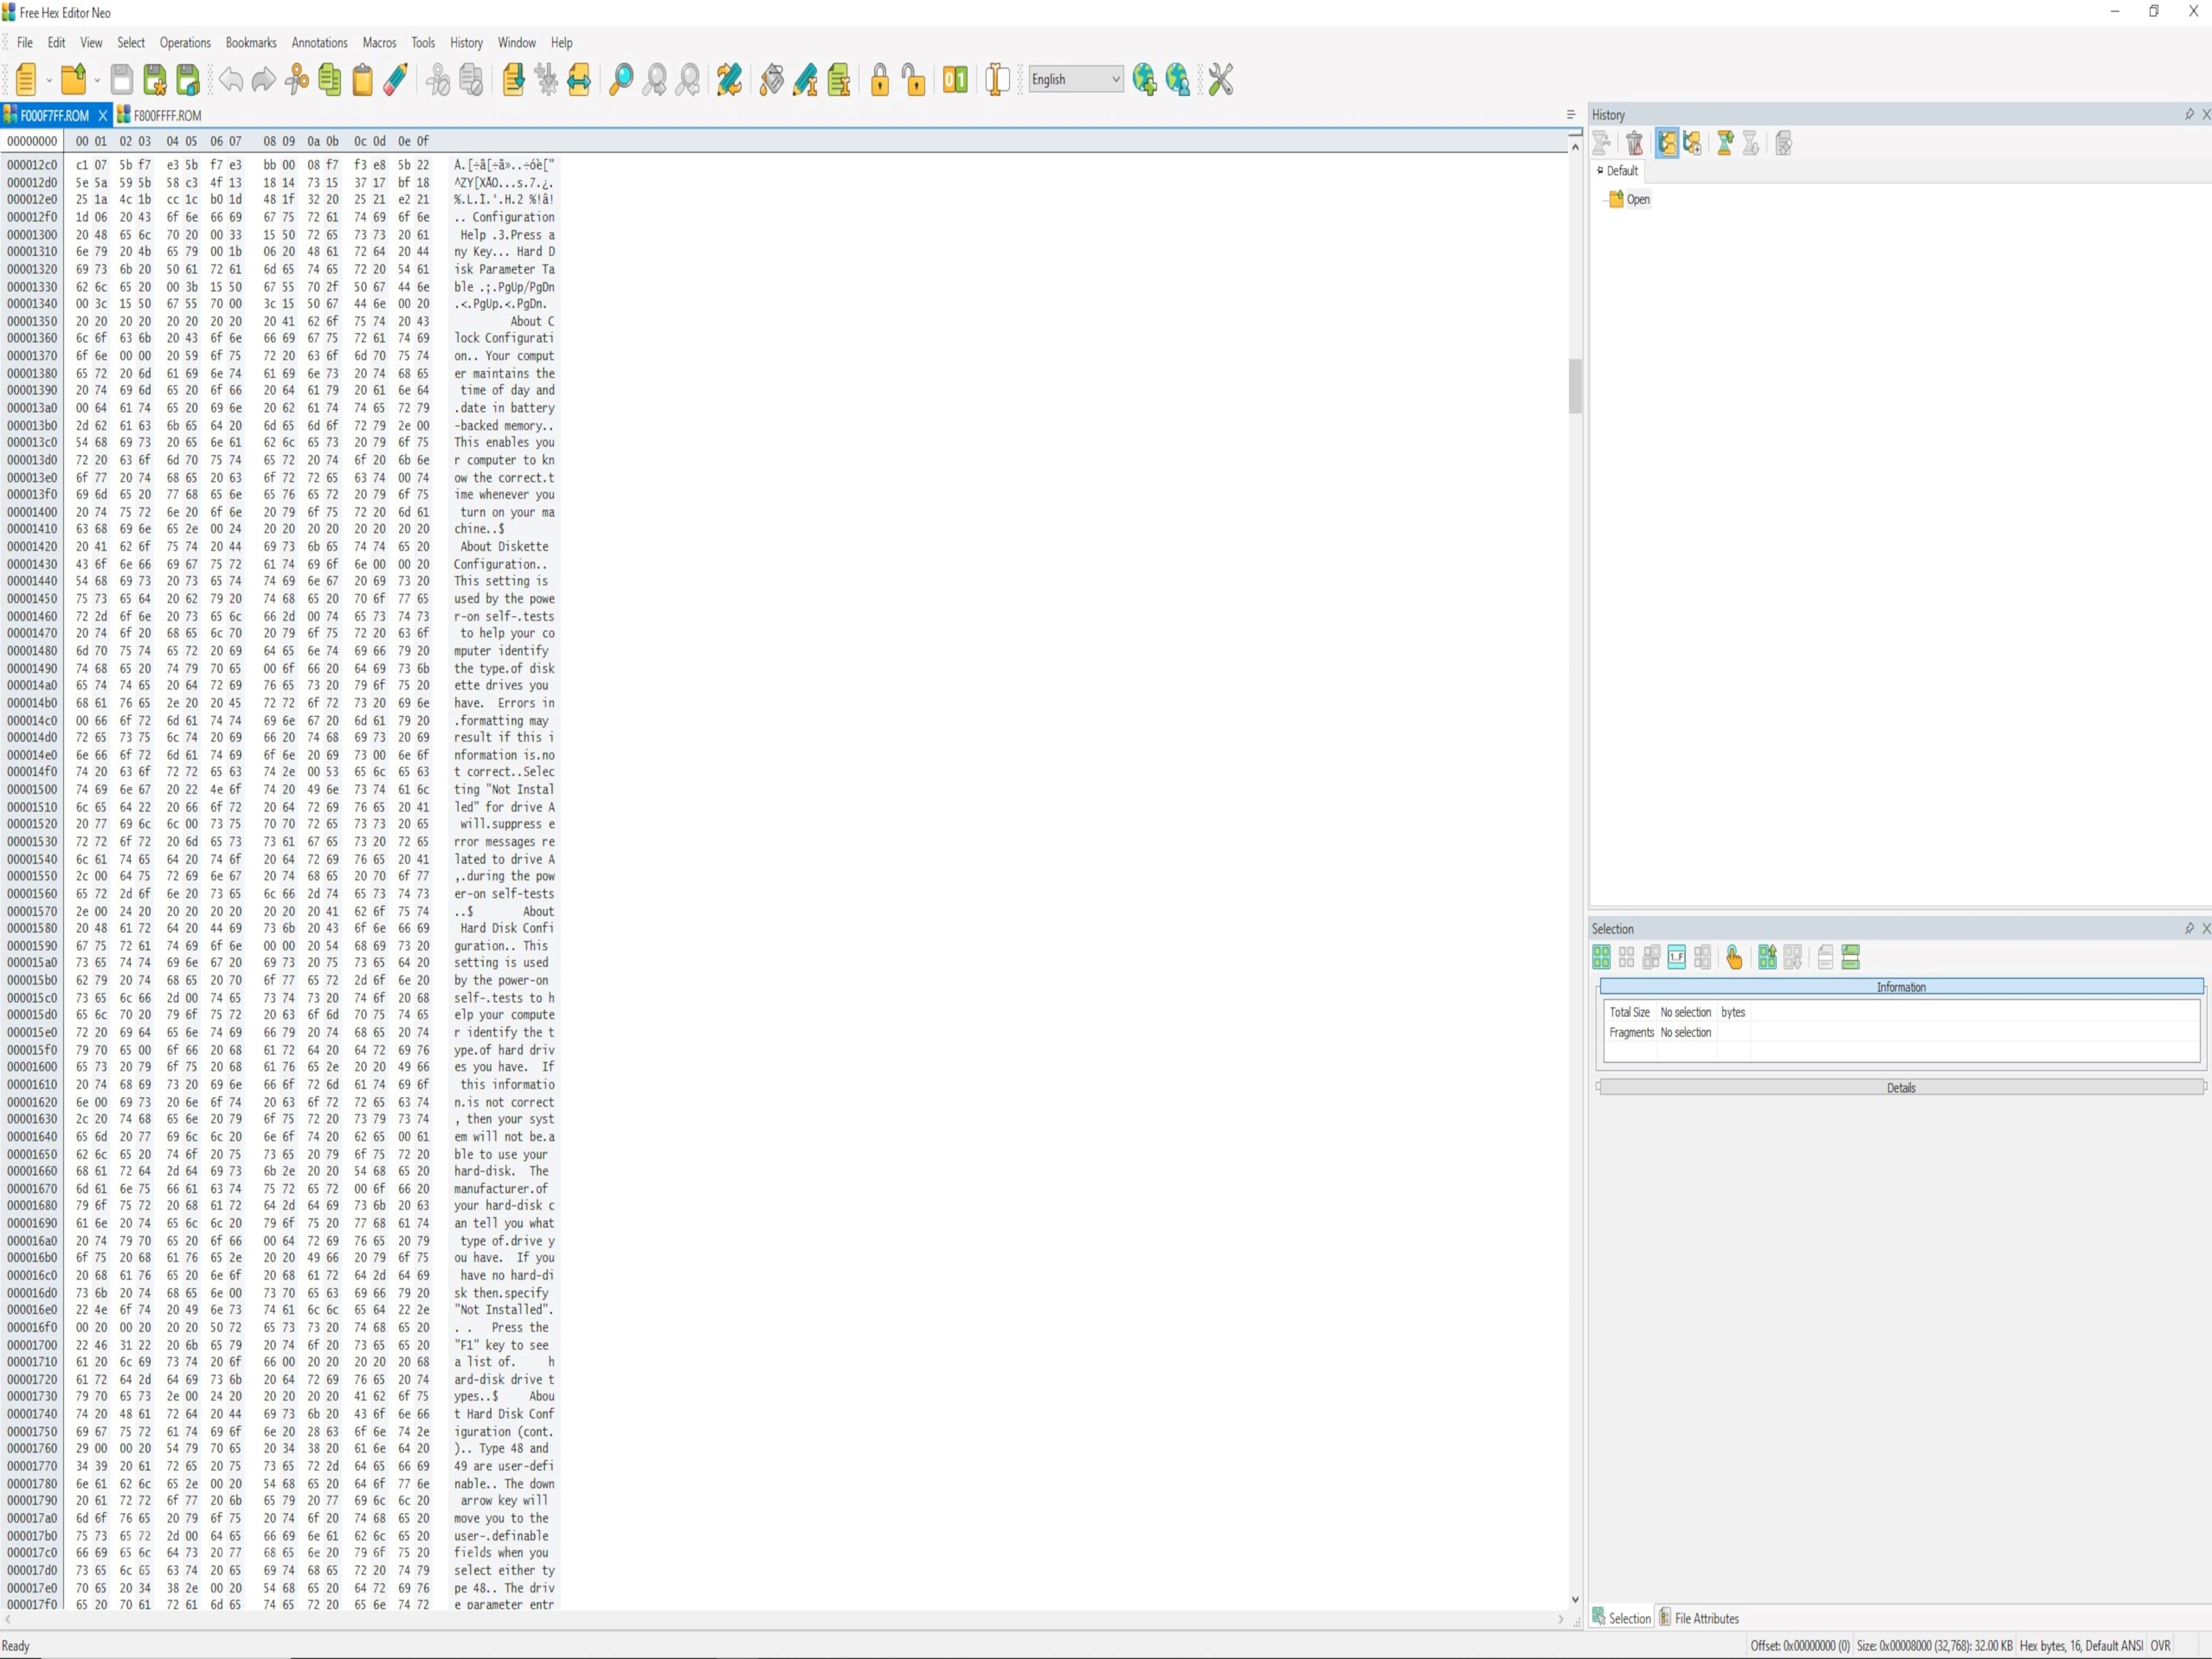Copy selected bytes with the copy icon

pos(330,80)
